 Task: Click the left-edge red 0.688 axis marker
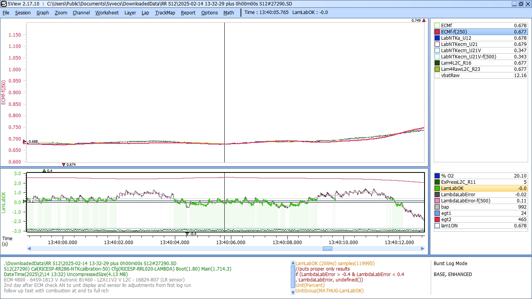[x=25, y=142]
